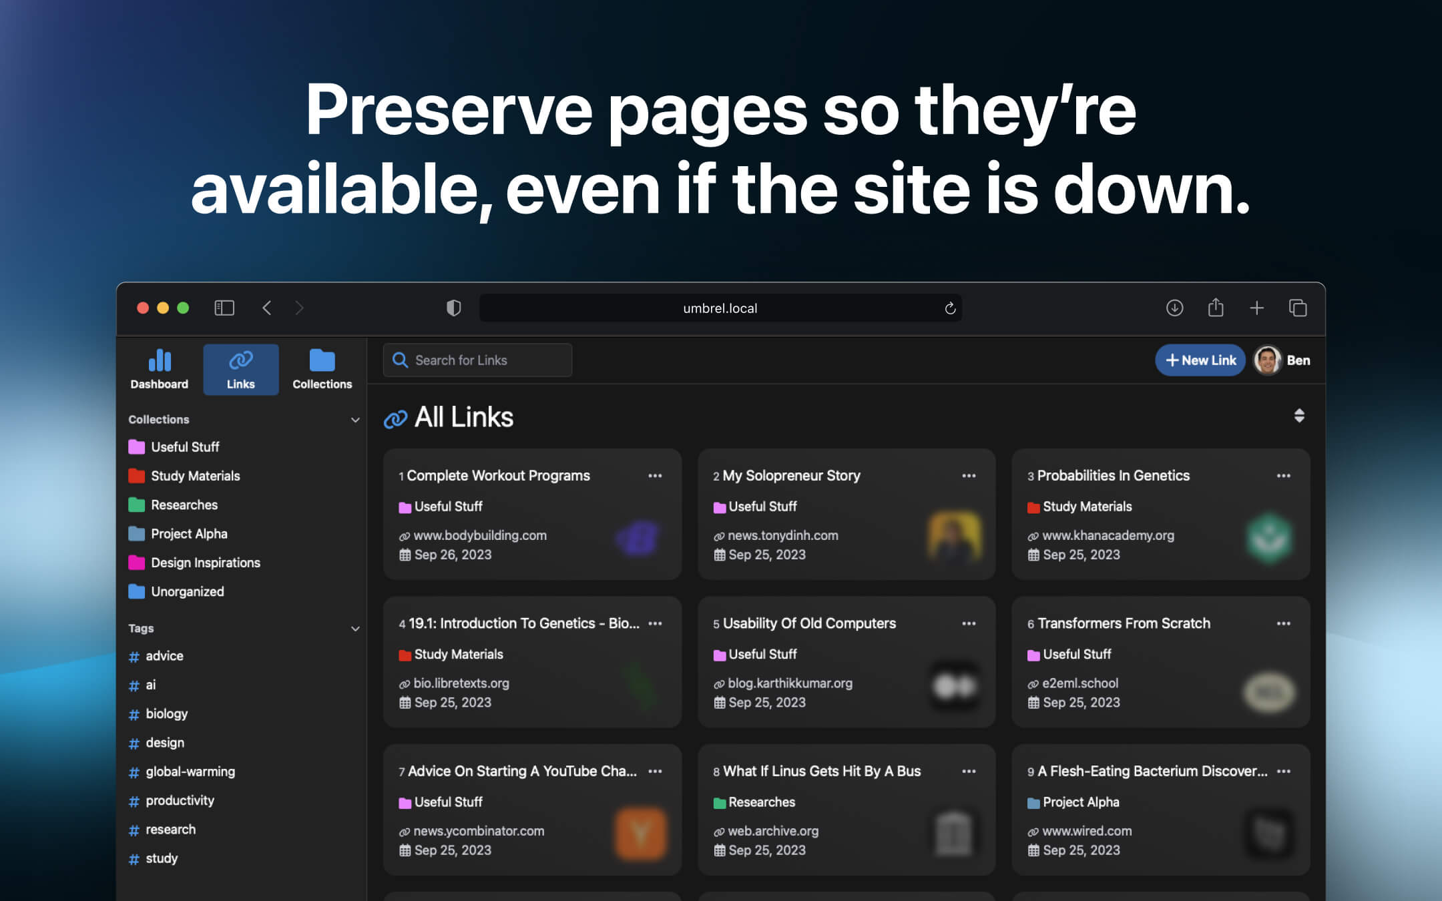The width and height of the screenshot is (1442, 901).
Task: Open options for Complete Workout Programs
Action: (x=655, y=476)
